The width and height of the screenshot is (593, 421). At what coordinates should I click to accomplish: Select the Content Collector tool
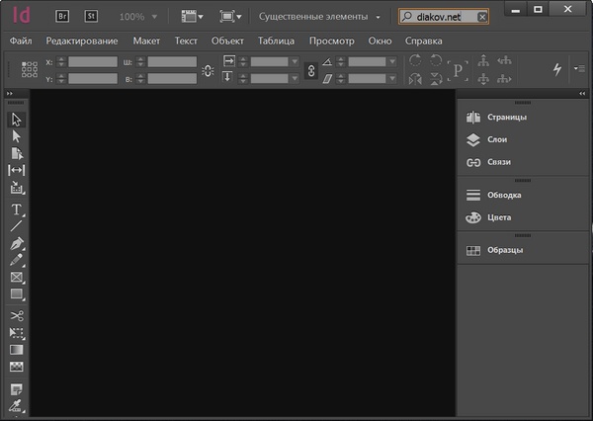(x=16, y=187)
